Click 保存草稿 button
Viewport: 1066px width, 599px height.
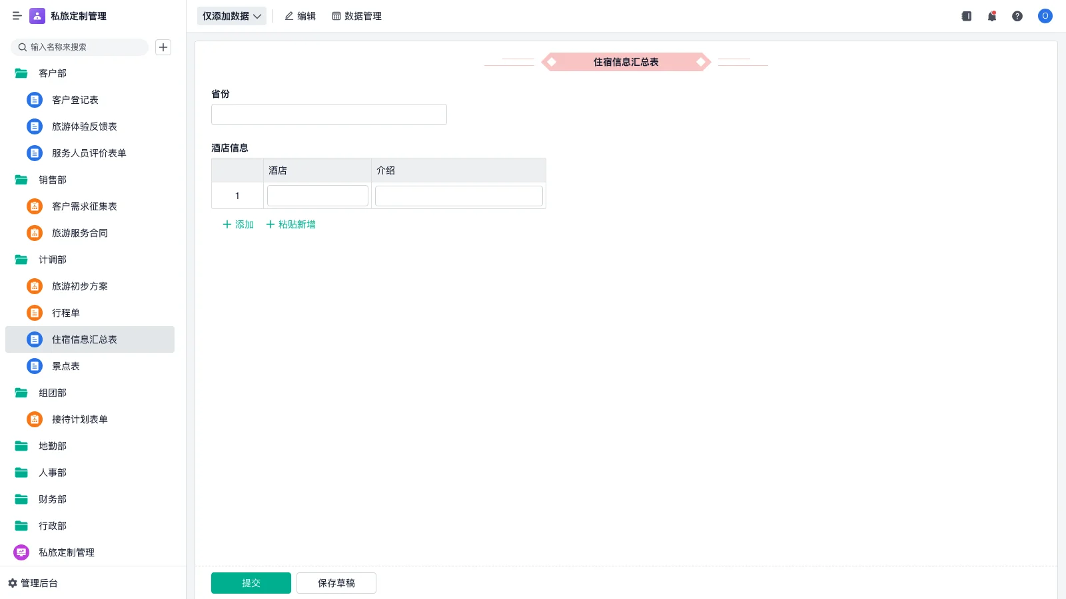(336, 583)
